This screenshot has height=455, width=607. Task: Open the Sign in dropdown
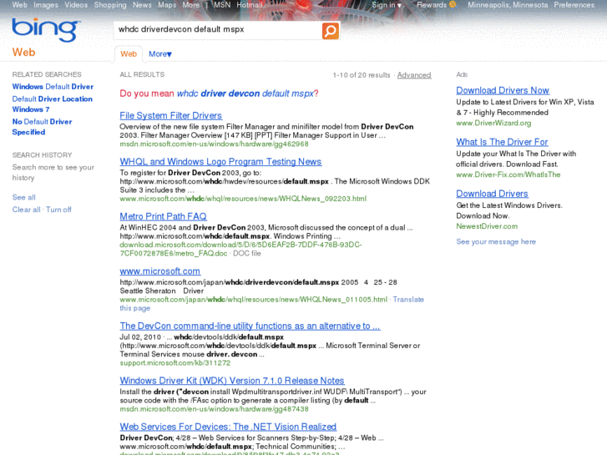[x=387, y=5]
